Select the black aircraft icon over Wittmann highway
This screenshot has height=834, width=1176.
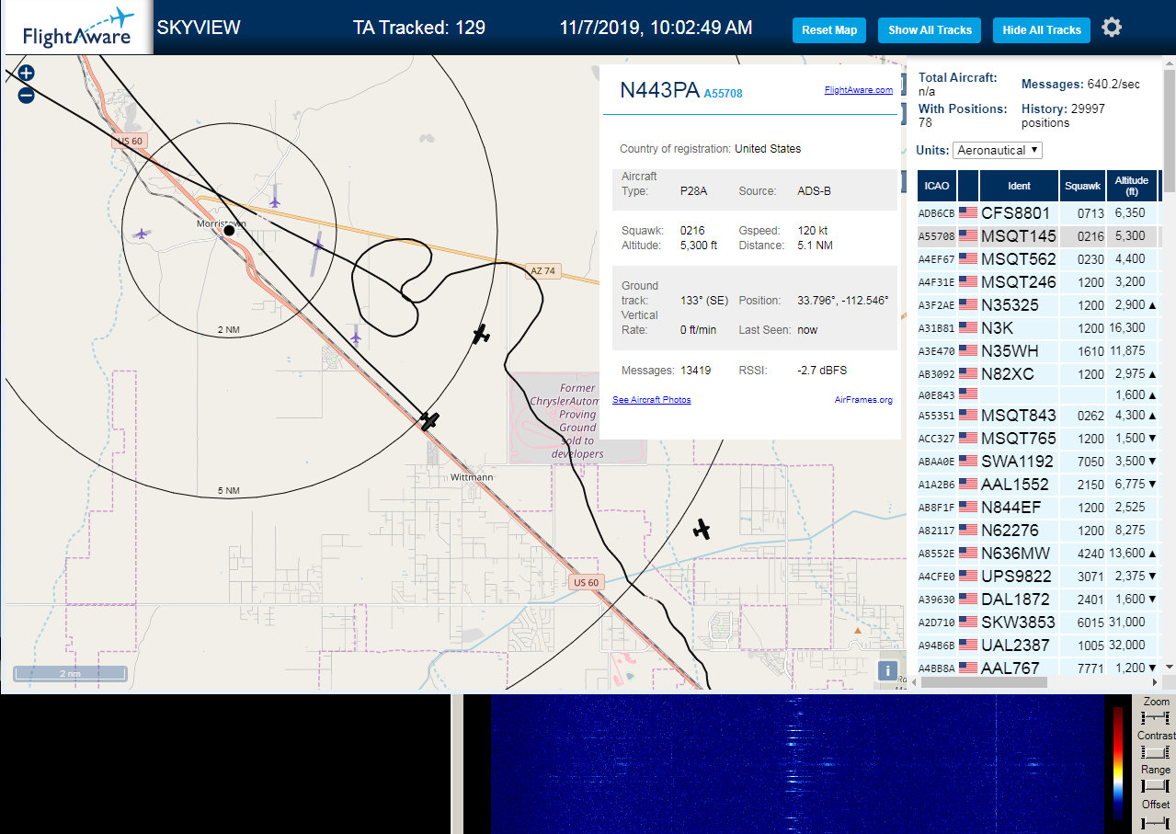pyautogui.click(x=429, y=420)
